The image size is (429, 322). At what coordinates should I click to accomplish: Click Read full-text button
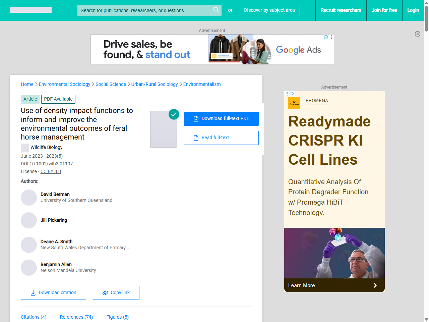[221, 138]
